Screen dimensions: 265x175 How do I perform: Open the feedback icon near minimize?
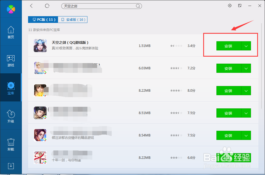pyautogui.click(x=240, y=6)
